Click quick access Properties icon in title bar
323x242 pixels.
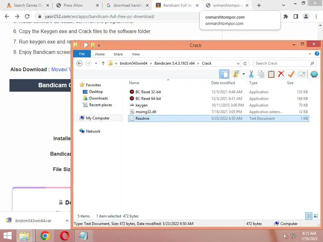tap(86, 45)
